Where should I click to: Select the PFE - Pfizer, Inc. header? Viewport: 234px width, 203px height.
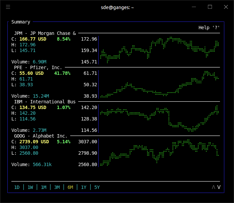pos(38,67)
